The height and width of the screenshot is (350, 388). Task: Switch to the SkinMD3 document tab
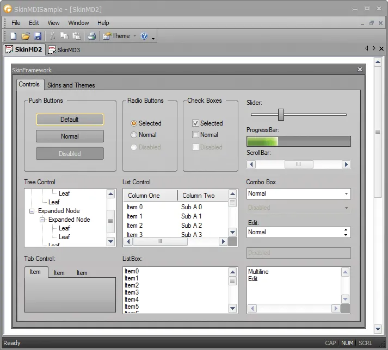(64, 49)
